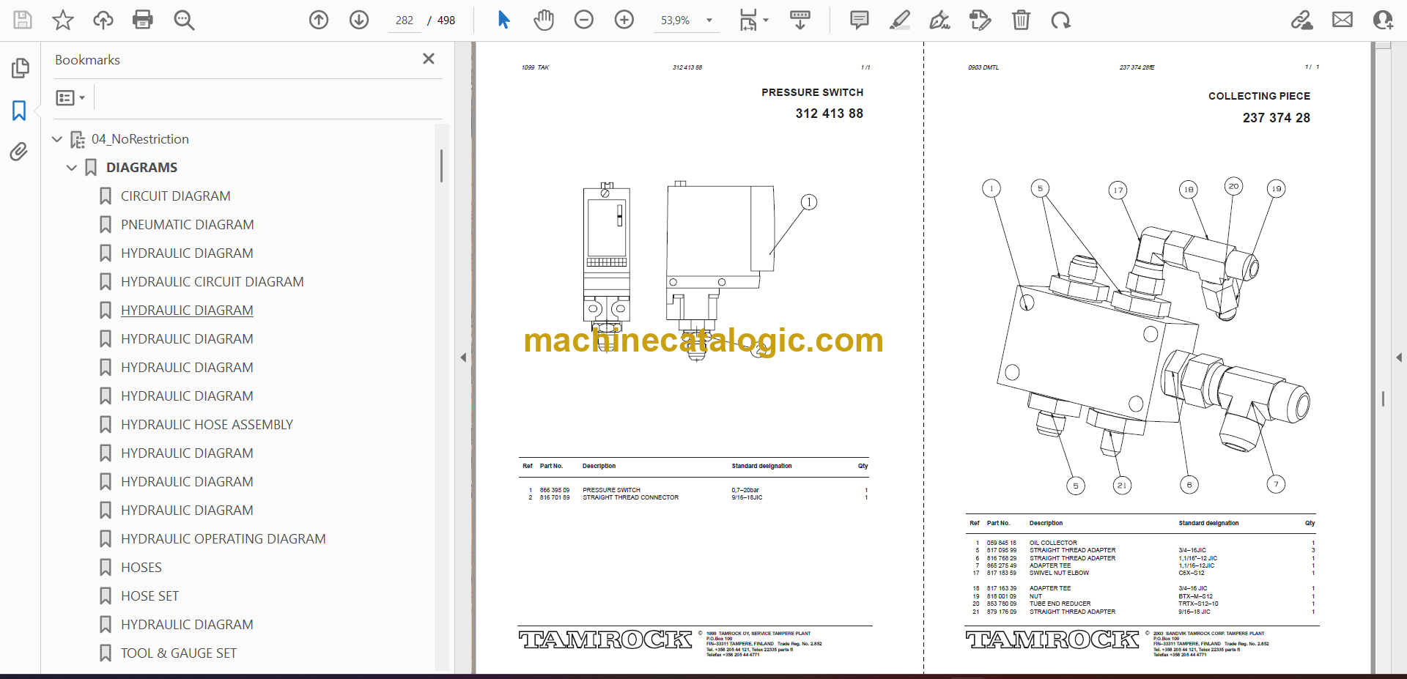
Task: Open the find text magnifier tool
Action: coord(184,20)
